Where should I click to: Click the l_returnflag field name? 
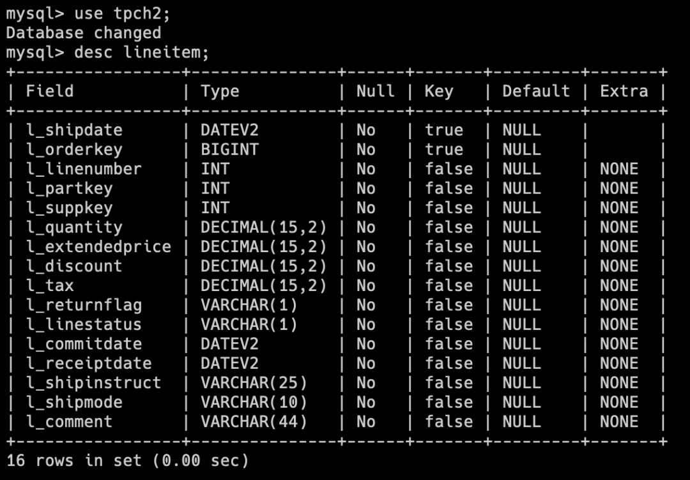tap(84, 305)
